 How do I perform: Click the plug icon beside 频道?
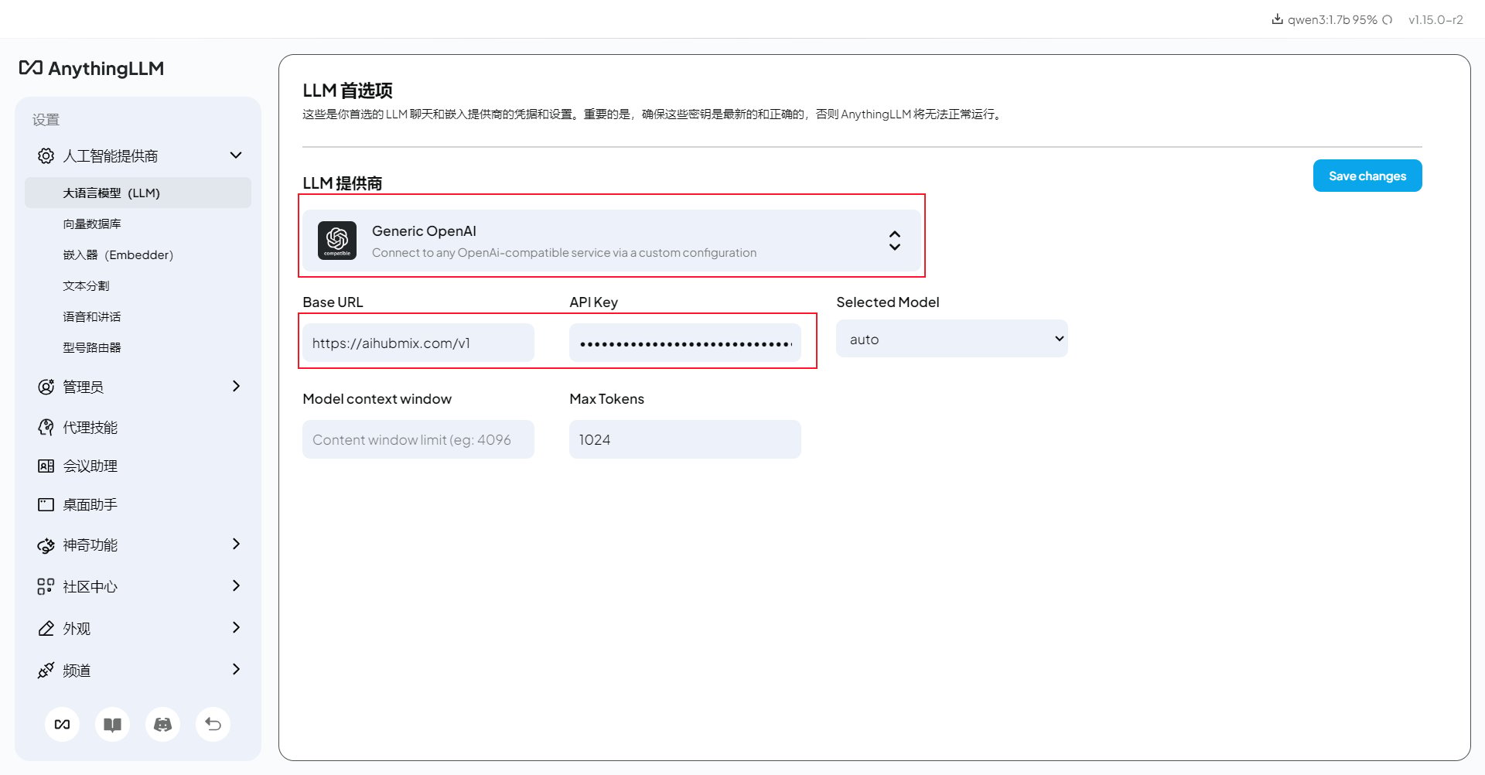pyautogui.click(x=46, y=670)
